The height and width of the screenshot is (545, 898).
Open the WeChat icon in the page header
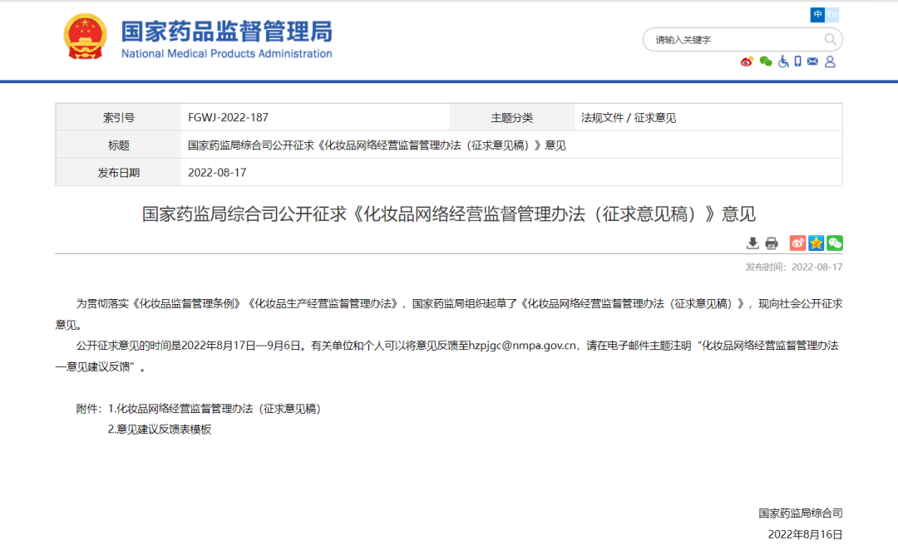[766, 61]
